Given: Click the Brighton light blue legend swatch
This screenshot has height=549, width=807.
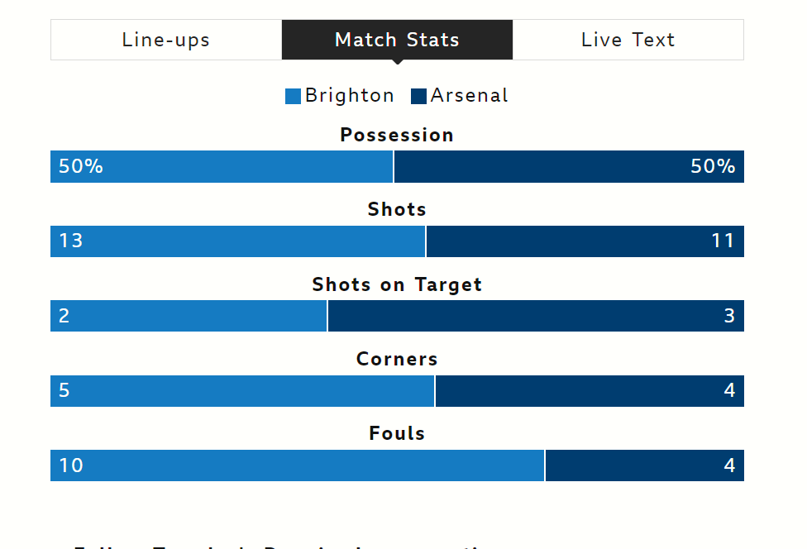Looking at the screenshot, I should click(x=293, y=96).
